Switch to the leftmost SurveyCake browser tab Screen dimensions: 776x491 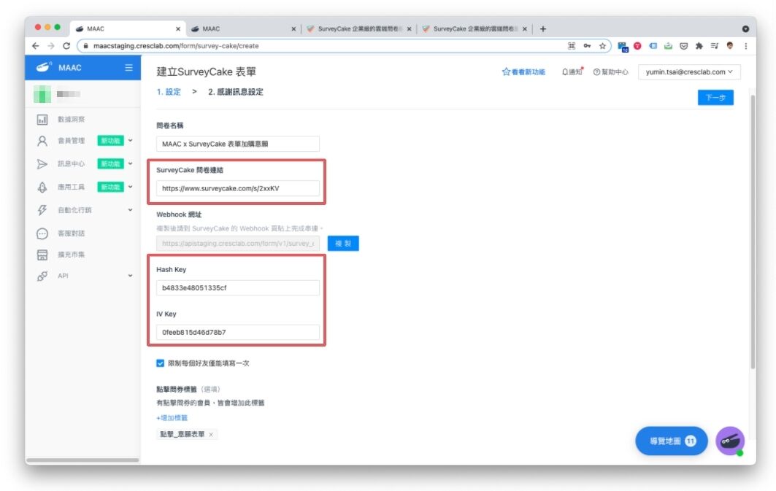[358, 29]
